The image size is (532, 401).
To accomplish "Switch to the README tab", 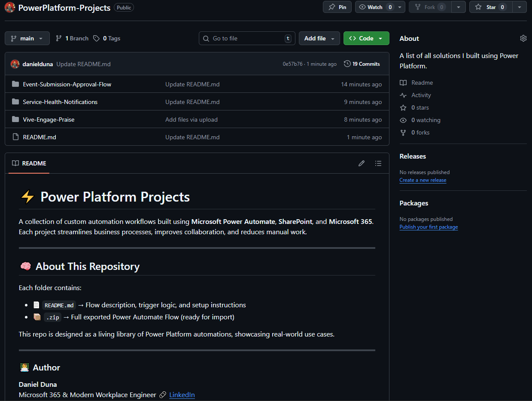I will 29,163.
